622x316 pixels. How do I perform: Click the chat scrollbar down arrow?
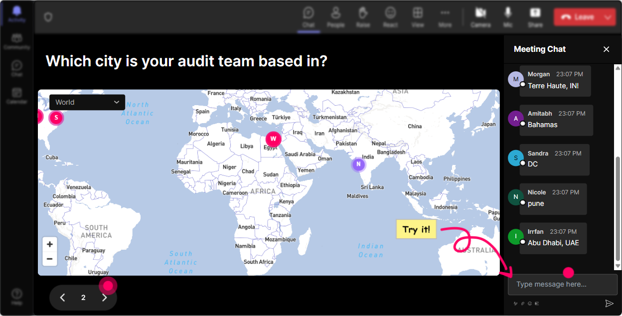click(x=618, y=267)
